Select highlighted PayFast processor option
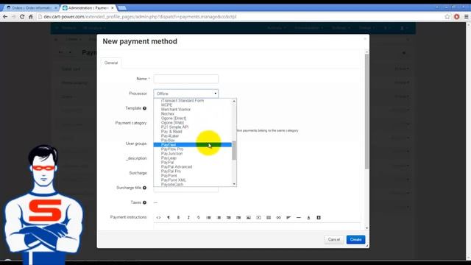The image size is (471, 265). (193, 145)
